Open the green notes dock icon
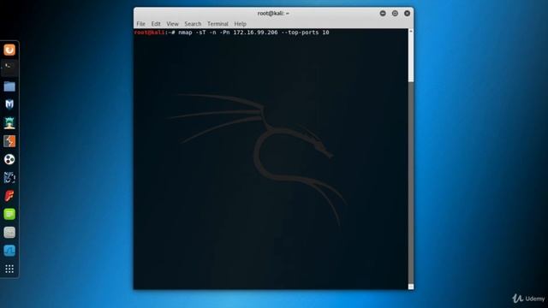The image size is (548, 308). coord(9,214)
